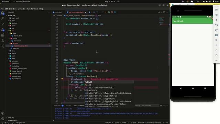This screenshot has width=220, height=124.
Task: Open the Flutter icon in activity bar
Action: [3, 46]
